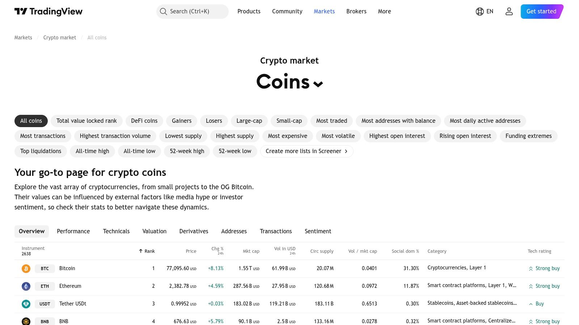Switch to the Valuation tab
The height and width of the screenshot is (325, 579).
point(155,231)
